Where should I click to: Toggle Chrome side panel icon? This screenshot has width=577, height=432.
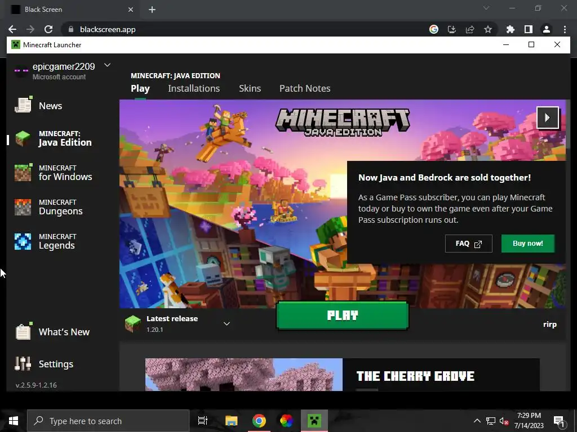[529, 29]
